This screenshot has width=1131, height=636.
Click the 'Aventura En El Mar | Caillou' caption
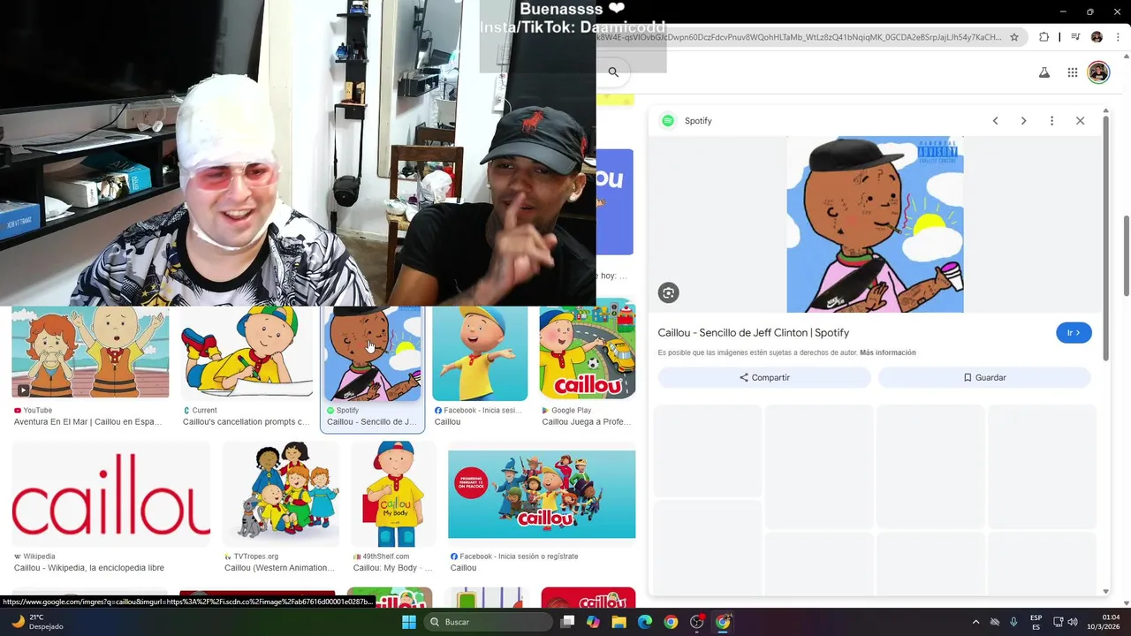(87, 421)
